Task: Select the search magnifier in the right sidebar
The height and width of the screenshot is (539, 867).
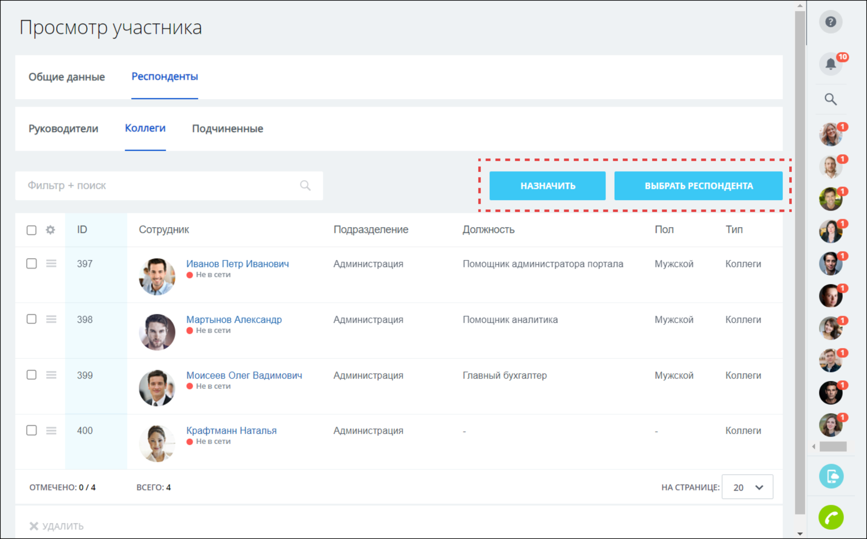Action: coord(831,99)
